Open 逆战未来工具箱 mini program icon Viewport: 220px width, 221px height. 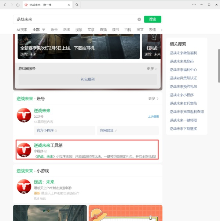tap(24, 150)
